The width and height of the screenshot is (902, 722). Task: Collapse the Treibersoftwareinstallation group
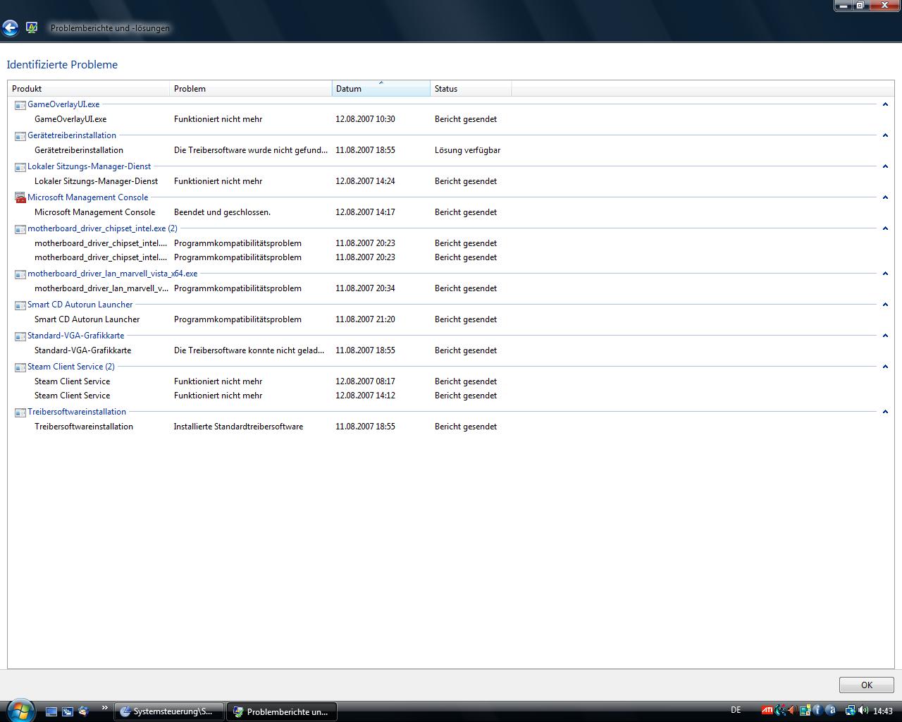(x=885, y=412)
